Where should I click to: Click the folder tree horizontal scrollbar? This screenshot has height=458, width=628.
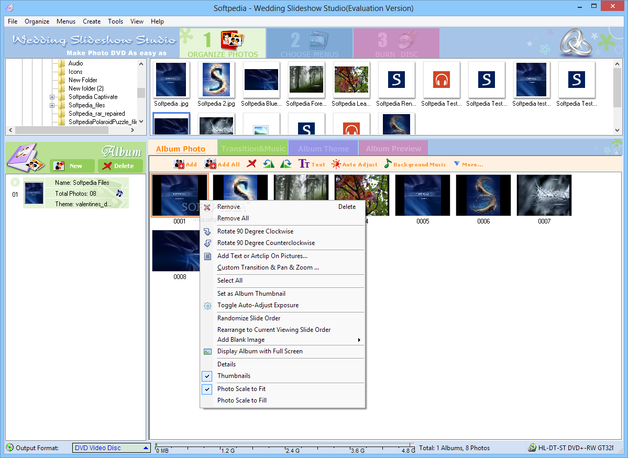[71, 130]
